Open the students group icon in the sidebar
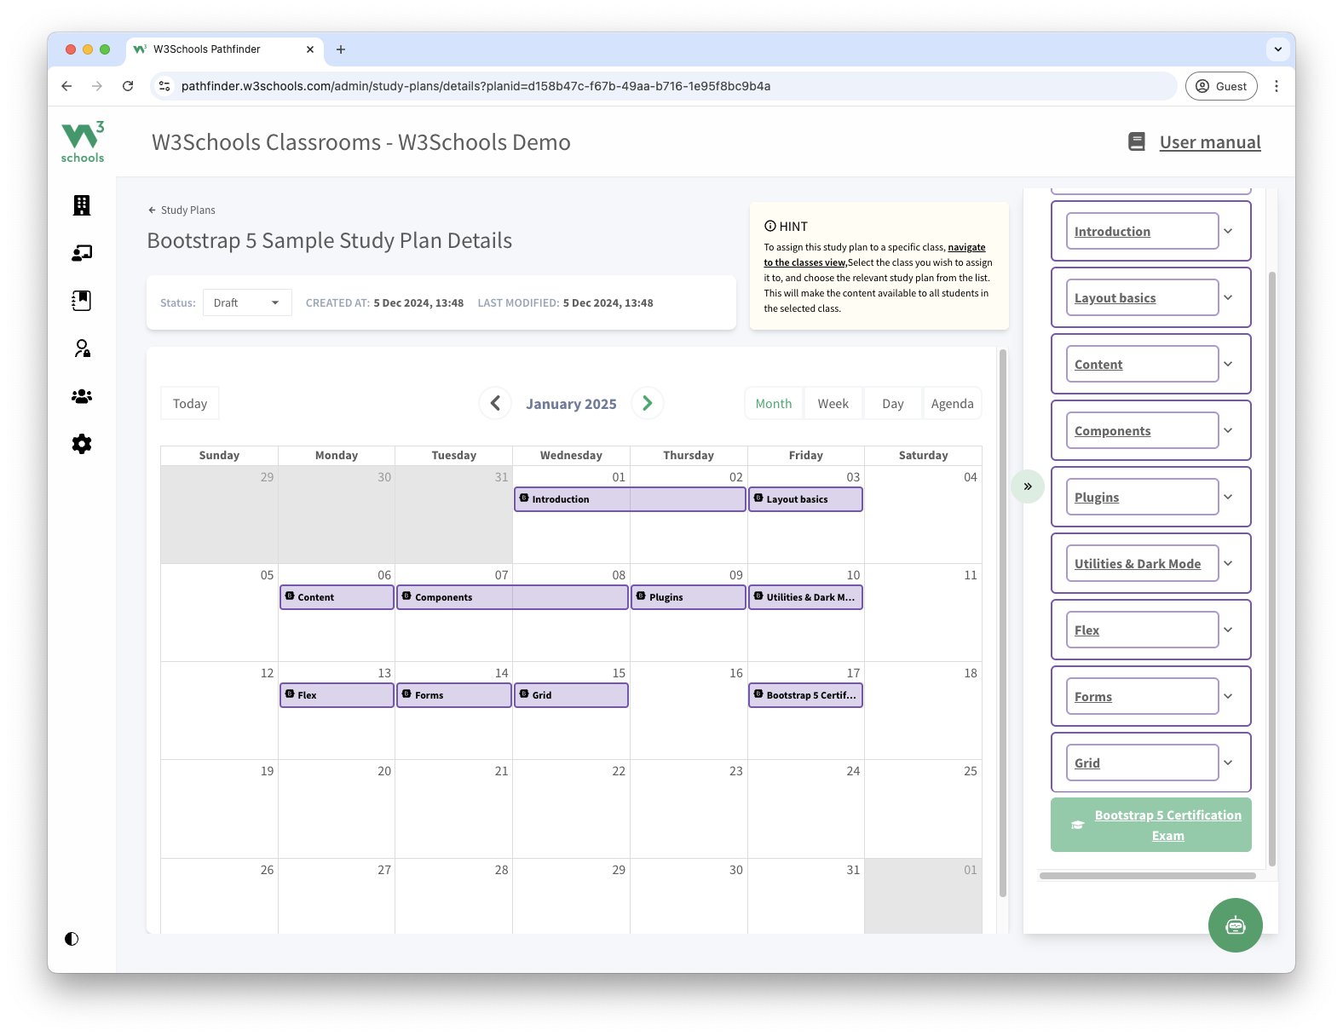1343x1036 pixels. coord(82,396)
